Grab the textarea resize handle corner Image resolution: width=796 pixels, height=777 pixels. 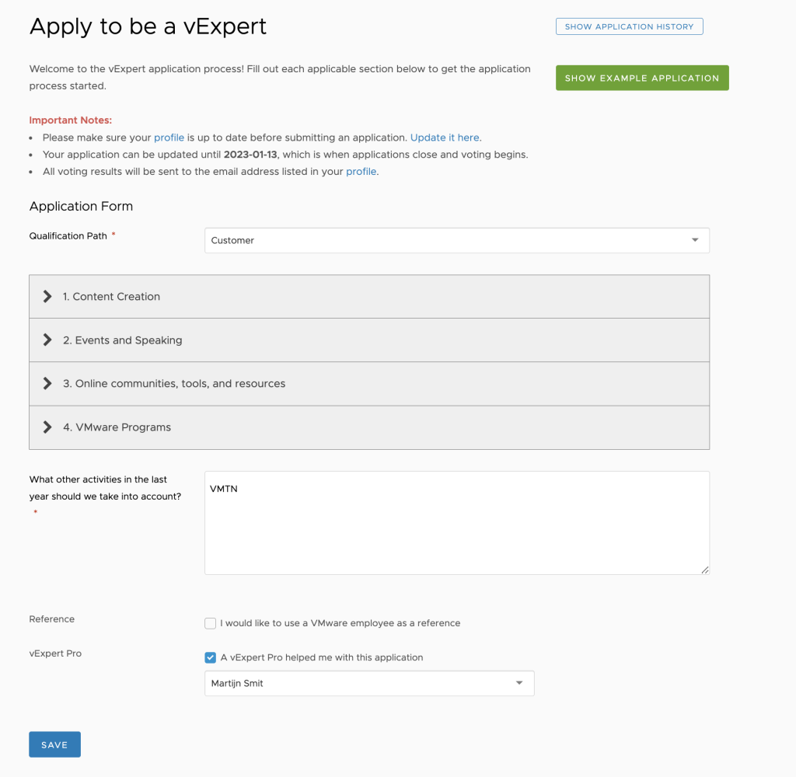[x=704, y=570]
